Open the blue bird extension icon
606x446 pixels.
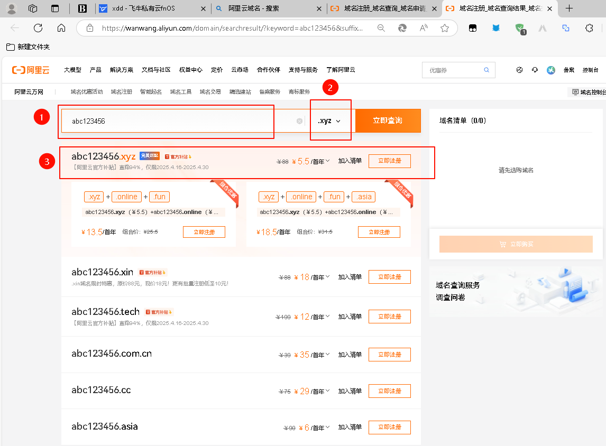coord(496,28)
